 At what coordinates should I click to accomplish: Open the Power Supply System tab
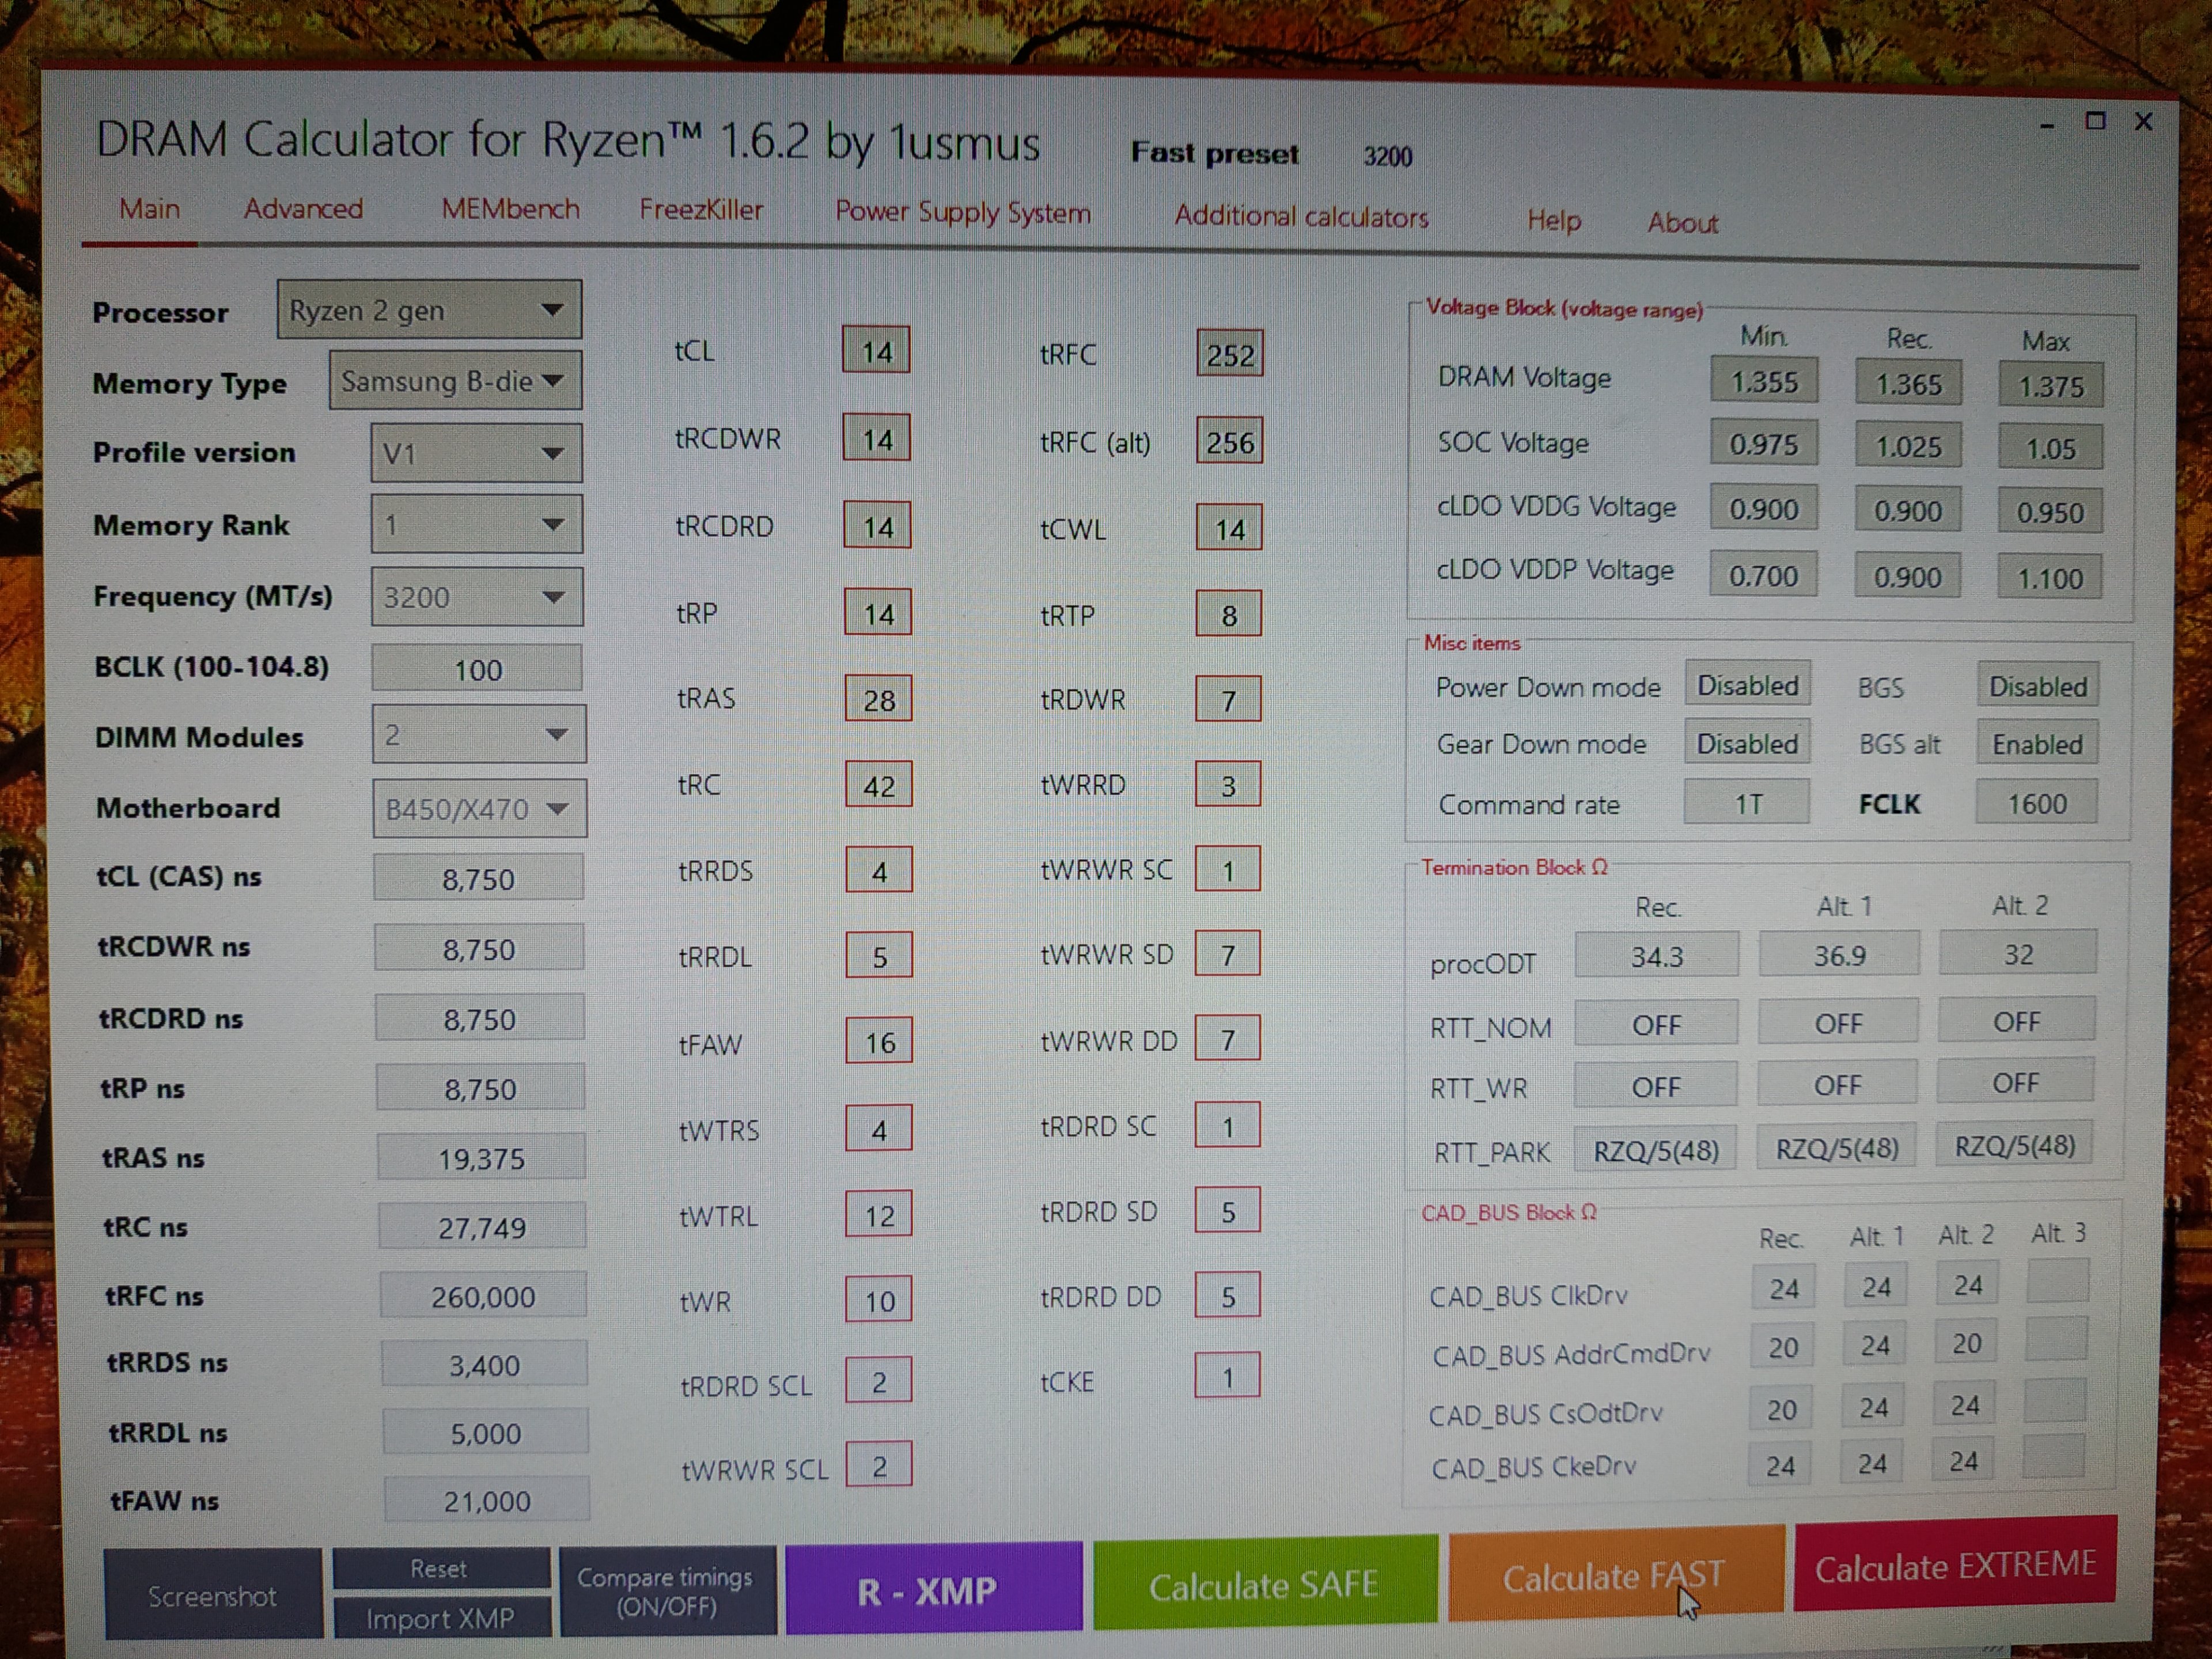962,213
